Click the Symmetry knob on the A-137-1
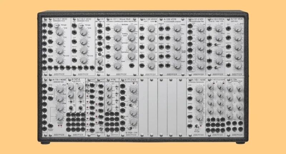The width and height of the screenshot is (286, 154). point(118,47)
